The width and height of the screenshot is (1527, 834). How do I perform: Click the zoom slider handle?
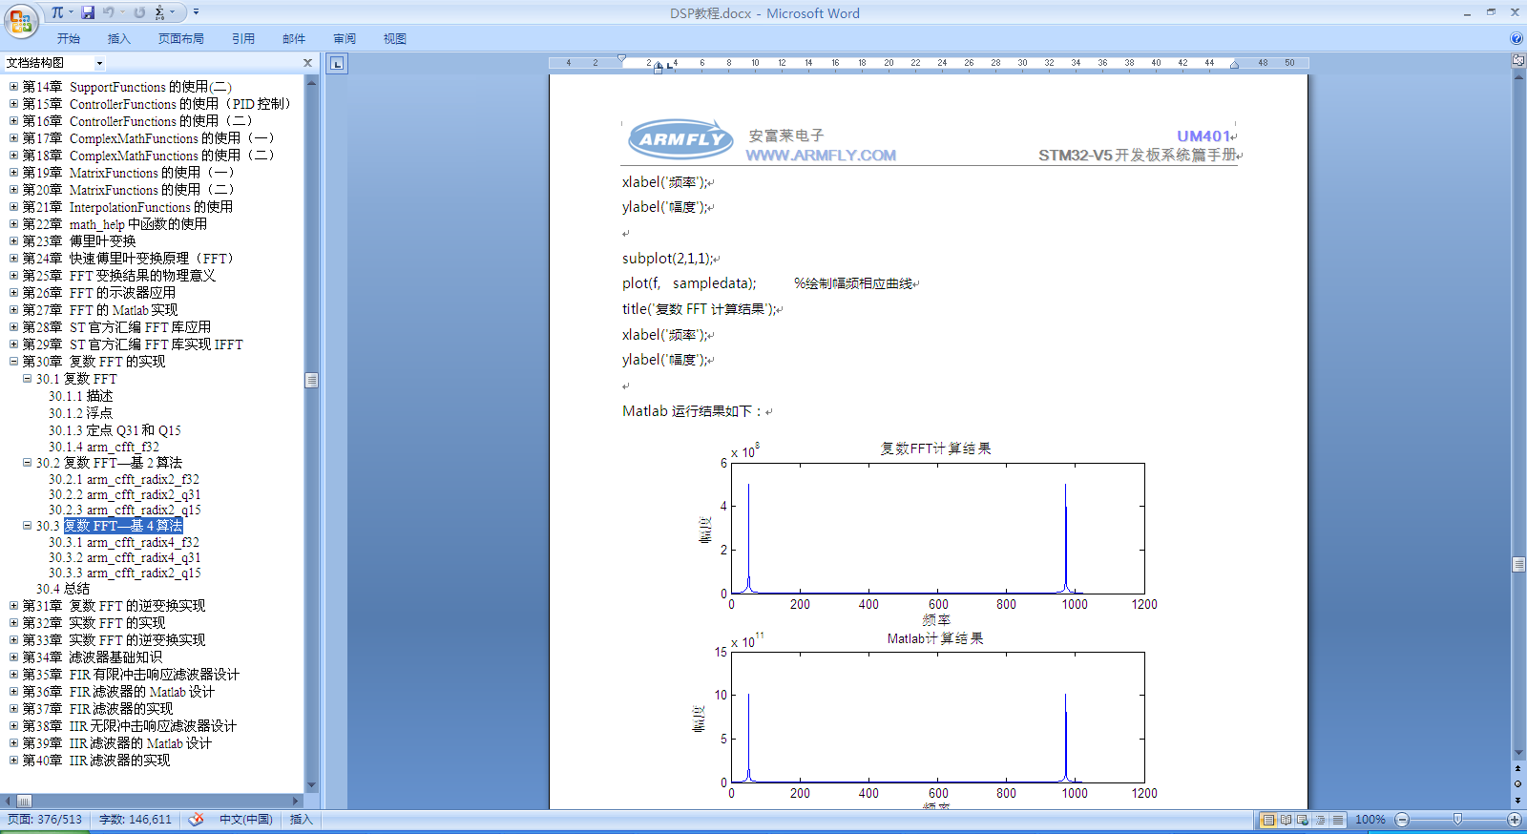(x=1457, y=820)
